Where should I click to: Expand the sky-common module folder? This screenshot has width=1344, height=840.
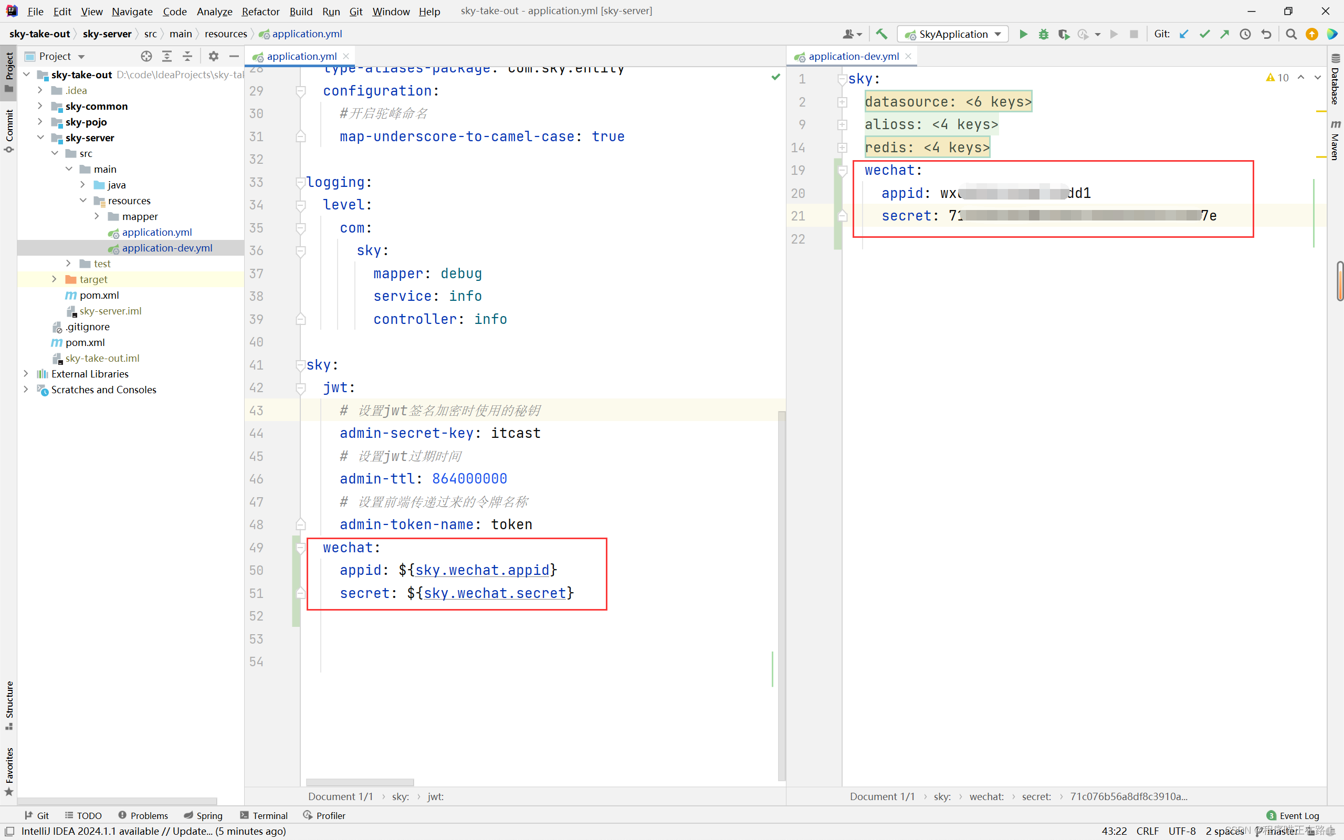point(40,106)
